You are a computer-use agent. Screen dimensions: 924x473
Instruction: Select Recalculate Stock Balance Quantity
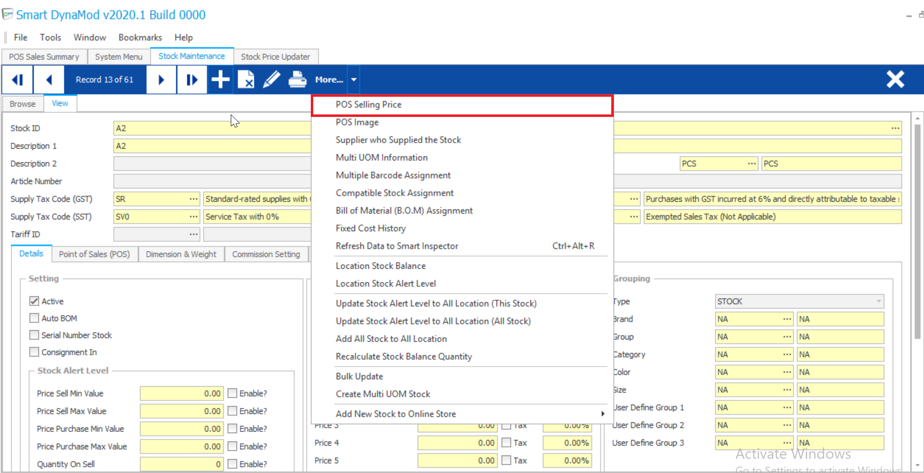pos(462,357)
